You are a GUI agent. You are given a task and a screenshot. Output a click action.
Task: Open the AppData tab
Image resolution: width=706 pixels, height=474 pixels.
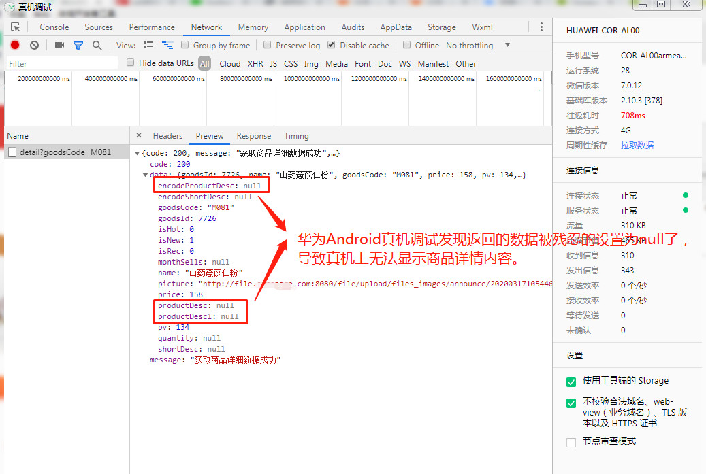point(396,27)
